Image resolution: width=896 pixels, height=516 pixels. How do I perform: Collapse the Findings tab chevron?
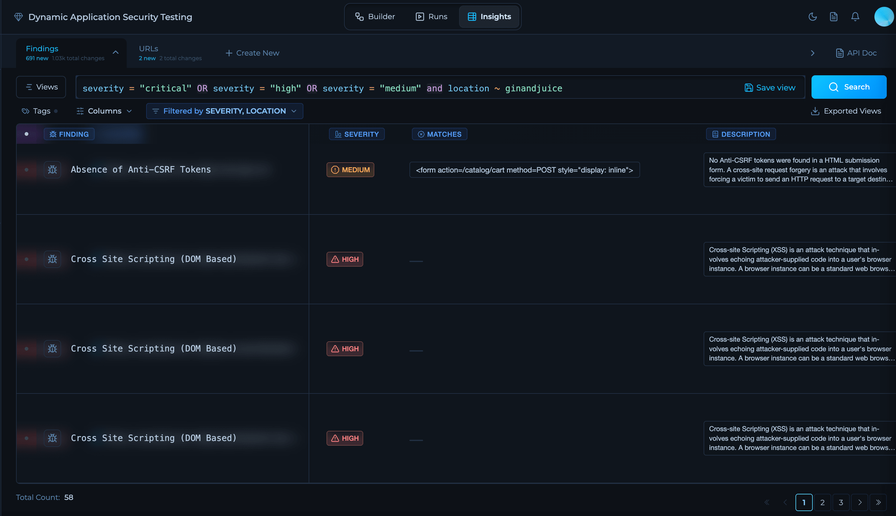pyautogui.click(x=115, y=52)
